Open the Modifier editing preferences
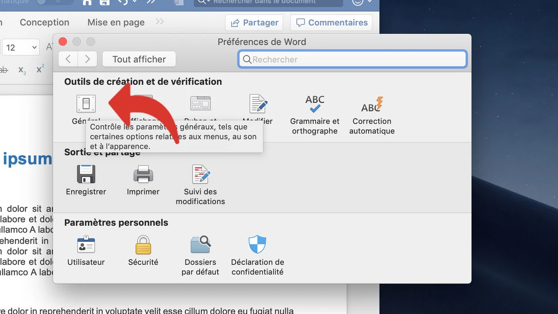 [258, 104]
